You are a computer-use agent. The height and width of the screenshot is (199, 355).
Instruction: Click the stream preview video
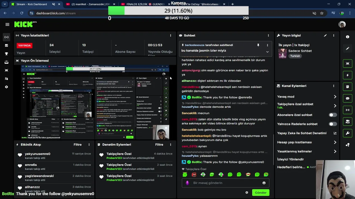tap(95, 102)
